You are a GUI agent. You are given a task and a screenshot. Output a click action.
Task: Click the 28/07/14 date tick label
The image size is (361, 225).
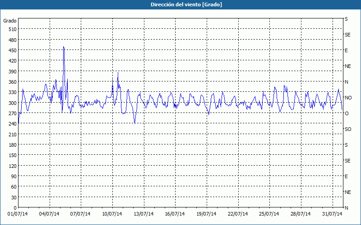tap(301, 214)
